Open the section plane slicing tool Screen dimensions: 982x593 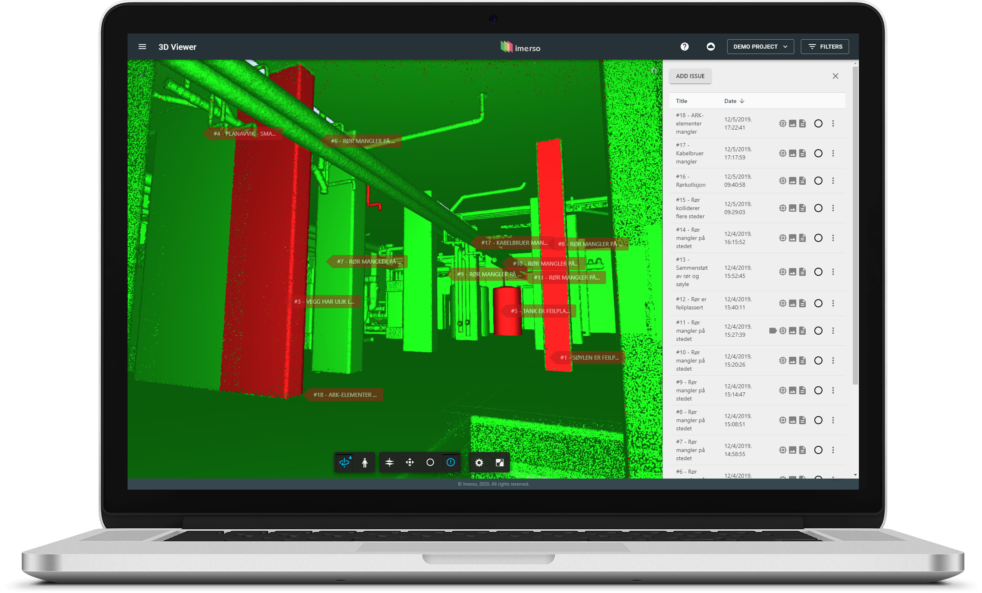click(389, 462)
